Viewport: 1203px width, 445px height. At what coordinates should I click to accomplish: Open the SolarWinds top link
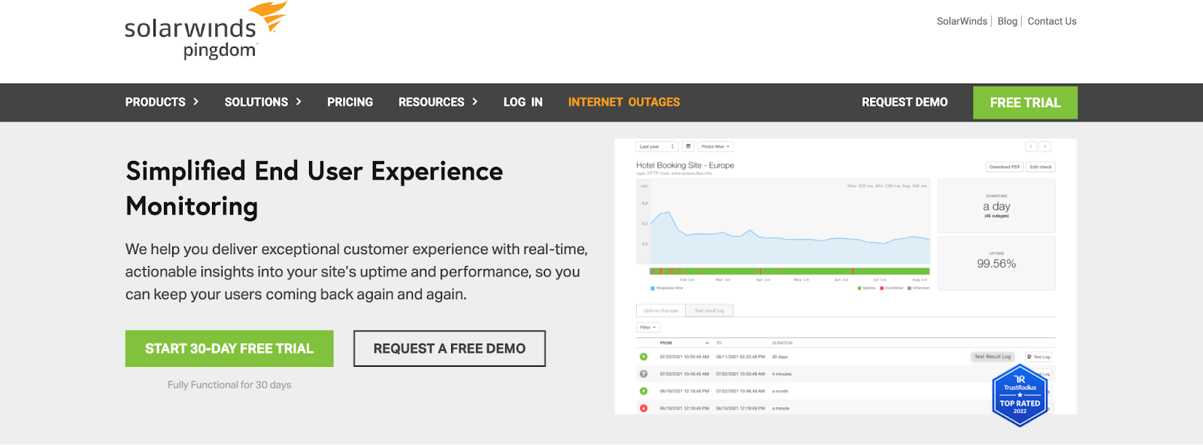[962, 21]
